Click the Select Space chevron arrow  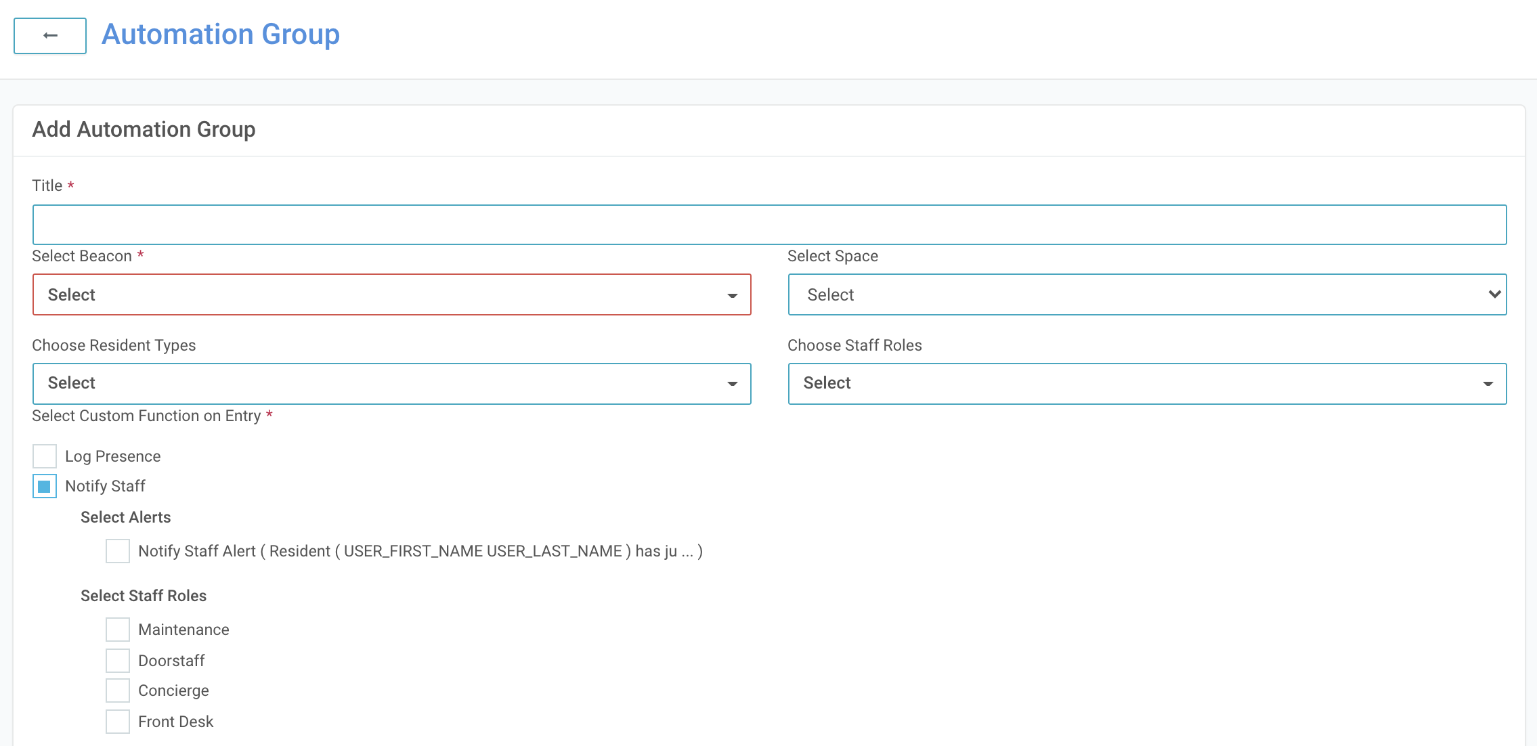click(1494, 294)
